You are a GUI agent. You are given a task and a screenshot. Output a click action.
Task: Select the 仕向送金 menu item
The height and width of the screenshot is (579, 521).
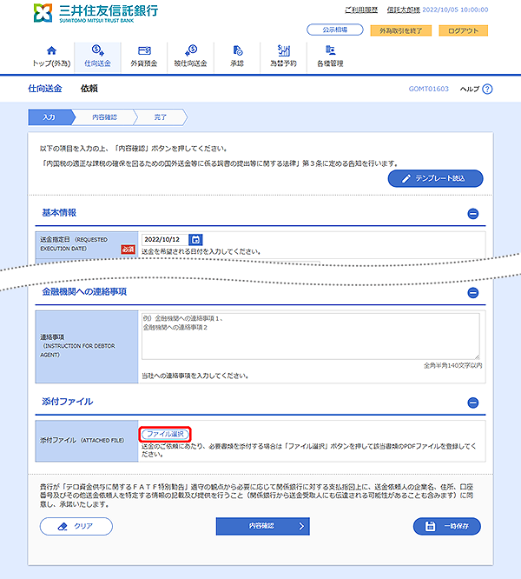point(97,57)
